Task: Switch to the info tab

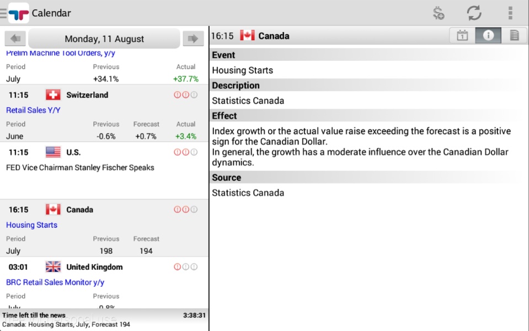Action: pos(488,35)
